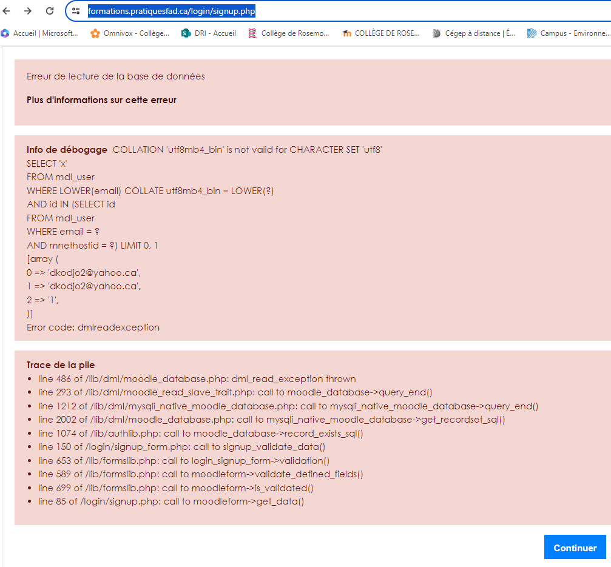Open the Accueil Microsoft bookmark
Image resolution: width=611 pixels, height=567 pixels.
[40, 33]
